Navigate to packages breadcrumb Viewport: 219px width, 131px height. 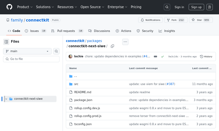pyautogui.click(x=95, y=41)
